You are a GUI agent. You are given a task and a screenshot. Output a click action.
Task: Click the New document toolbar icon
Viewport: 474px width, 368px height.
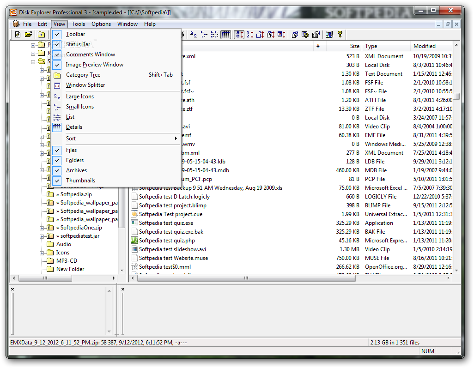point(18,35)
